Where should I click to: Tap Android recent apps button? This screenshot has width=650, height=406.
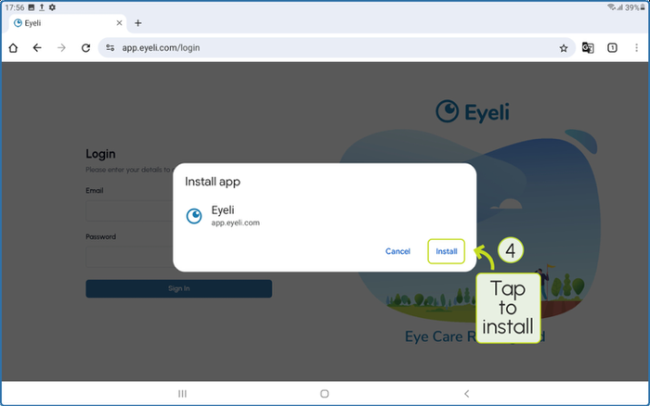click(182, 394)
